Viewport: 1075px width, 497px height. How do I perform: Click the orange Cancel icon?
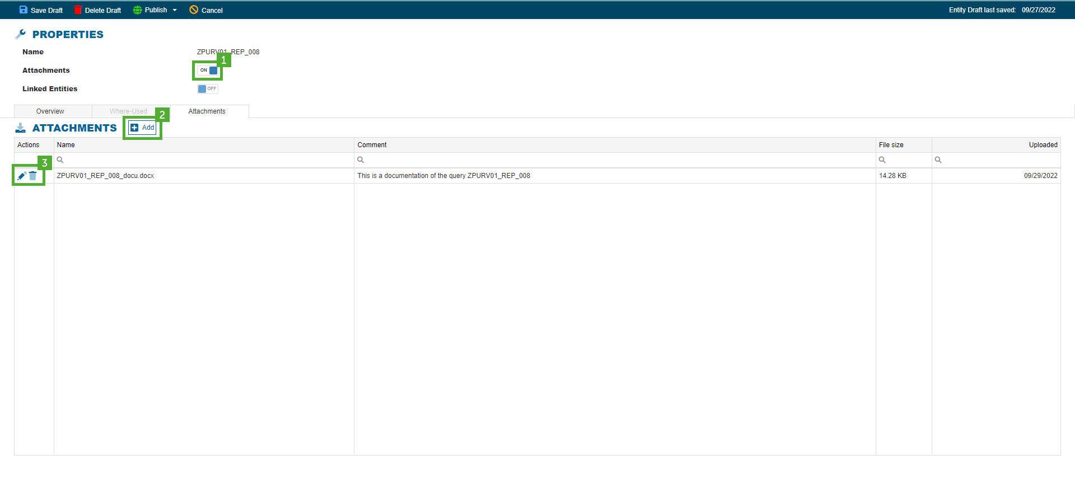194,10
